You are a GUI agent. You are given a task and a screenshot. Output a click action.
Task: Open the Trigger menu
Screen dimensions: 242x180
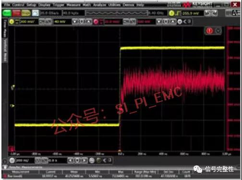pyautogui.click(x=59, y=5)
